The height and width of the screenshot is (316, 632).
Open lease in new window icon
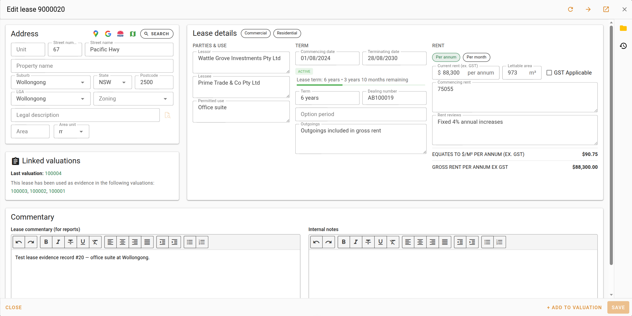coord(606,9)
